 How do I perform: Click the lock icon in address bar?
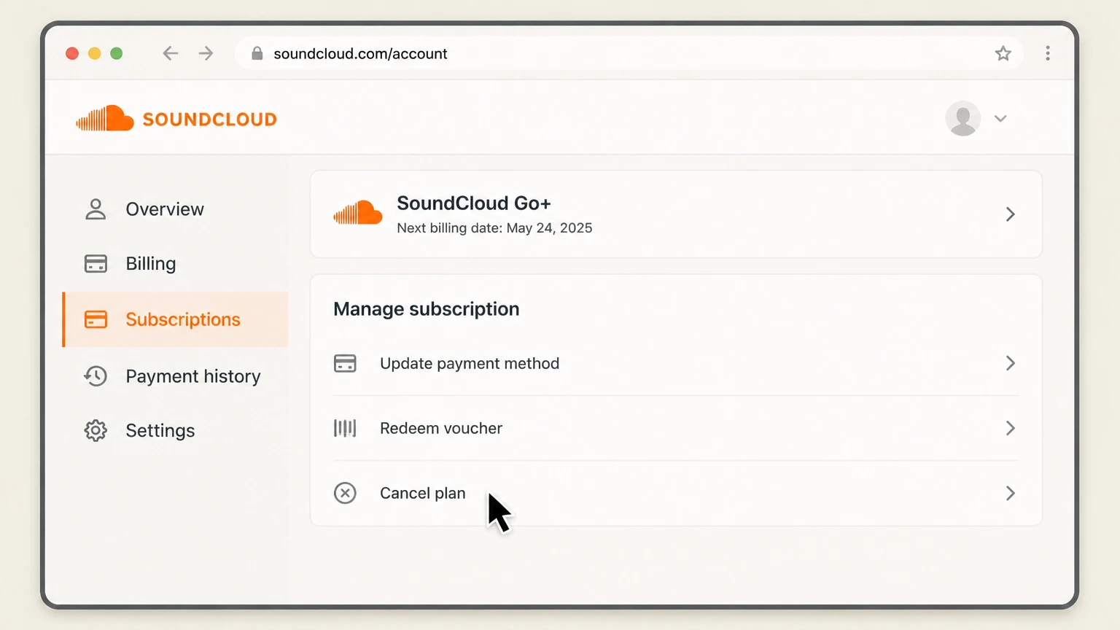point(257,53)
